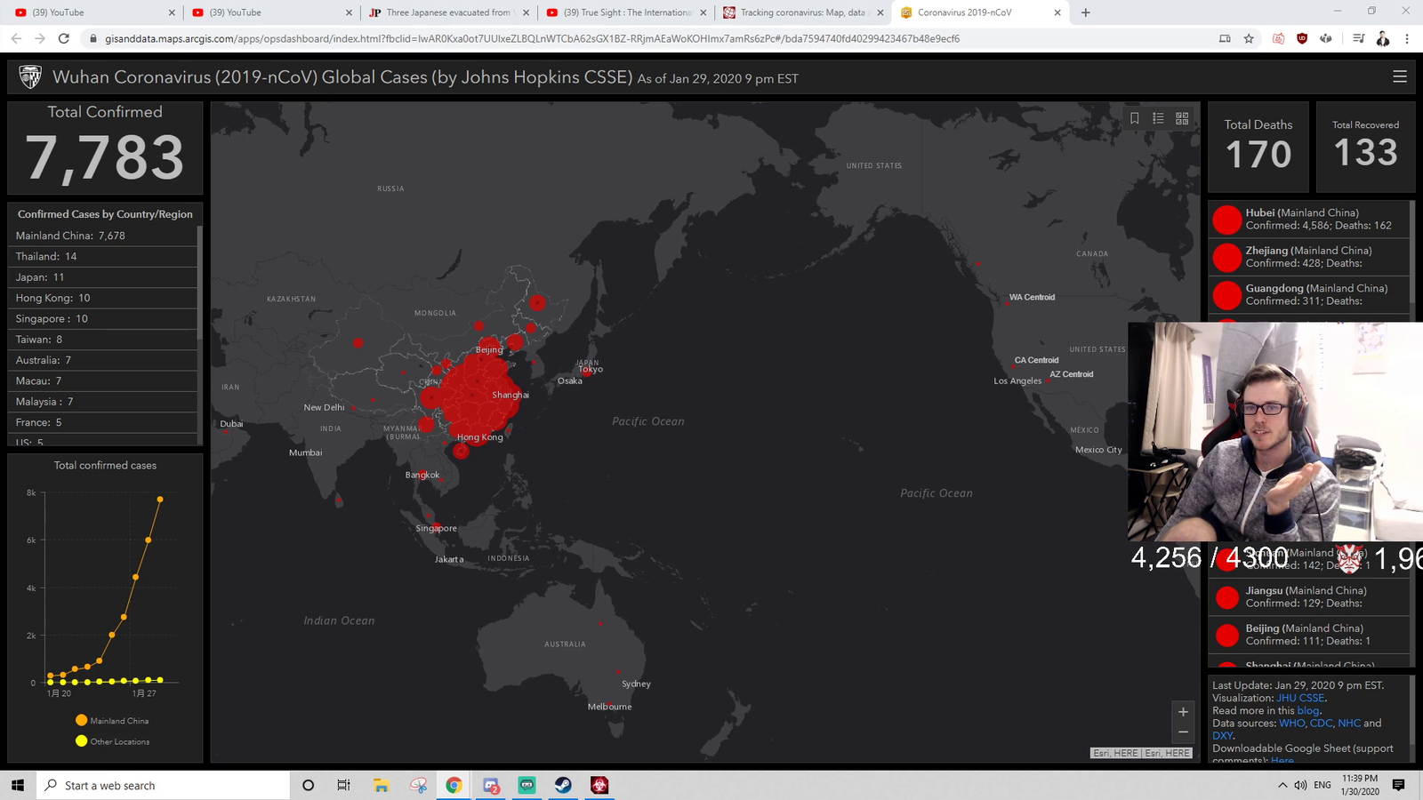Viewport: 1423px width, 800px height.
Task: Open the red calendar extension icon
Action: [1278, 38]
